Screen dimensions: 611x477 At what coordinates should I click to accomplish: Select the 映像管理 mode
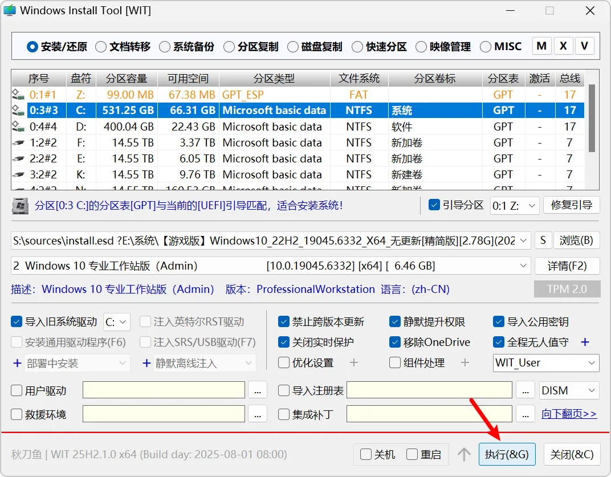pos(443,47)
